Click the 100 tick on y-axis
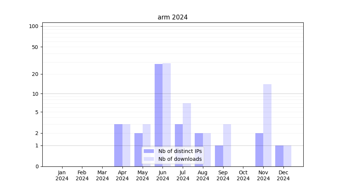The image size is (337, 187). 34,26
